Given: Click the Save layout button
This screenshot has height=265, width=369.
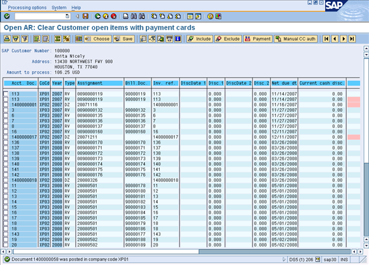Looking at the screenshot, I should (124, 39).
